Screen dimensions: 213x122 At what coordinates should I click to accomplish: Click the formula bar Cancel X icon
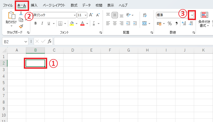(x=37, y=41)
